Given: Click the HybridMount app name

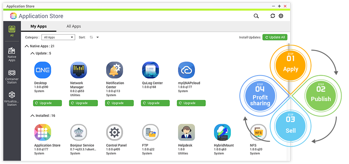Looking at the screenshot, I should [224, 145].
